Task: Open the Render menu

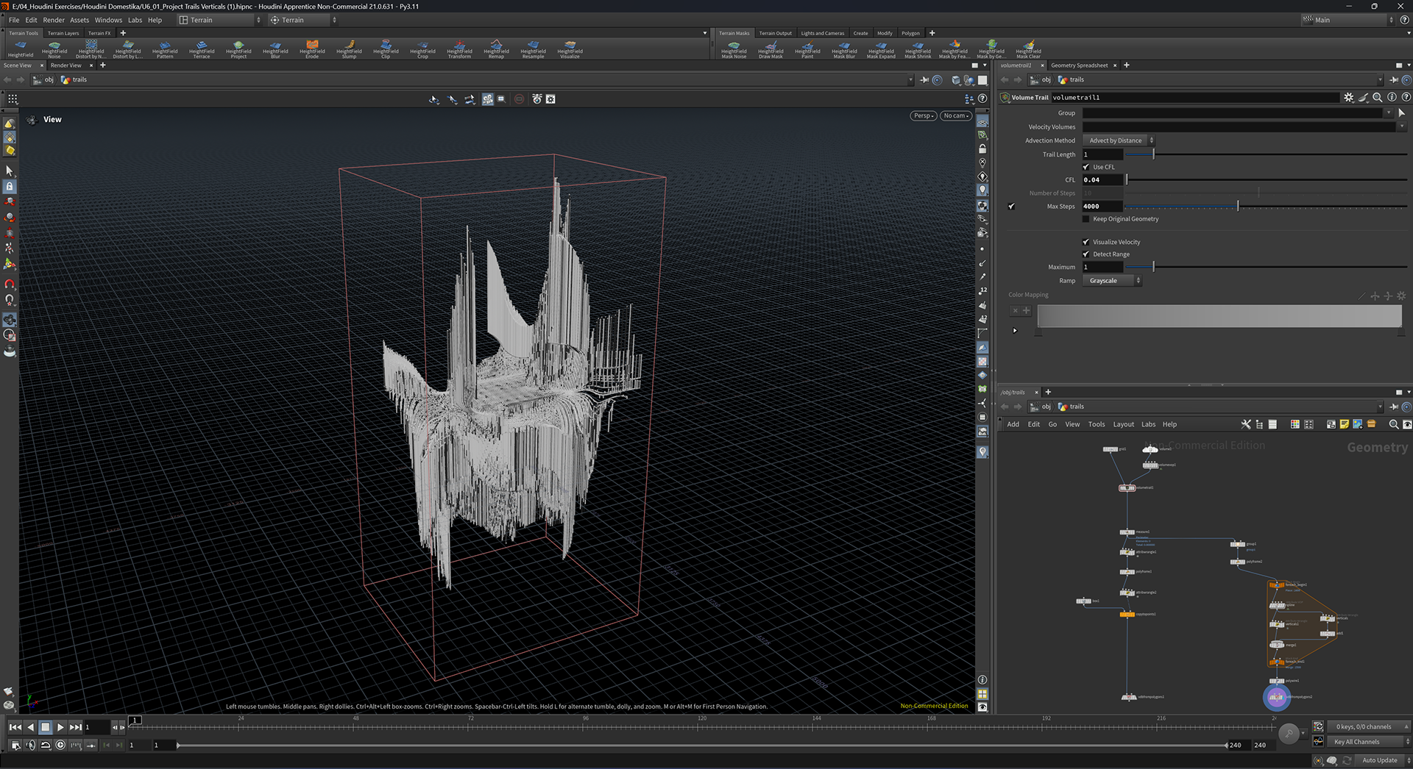Action: (54, 20)
